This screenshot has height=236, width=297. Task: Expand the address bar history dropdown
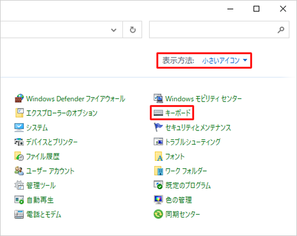(x=113, y=30)
